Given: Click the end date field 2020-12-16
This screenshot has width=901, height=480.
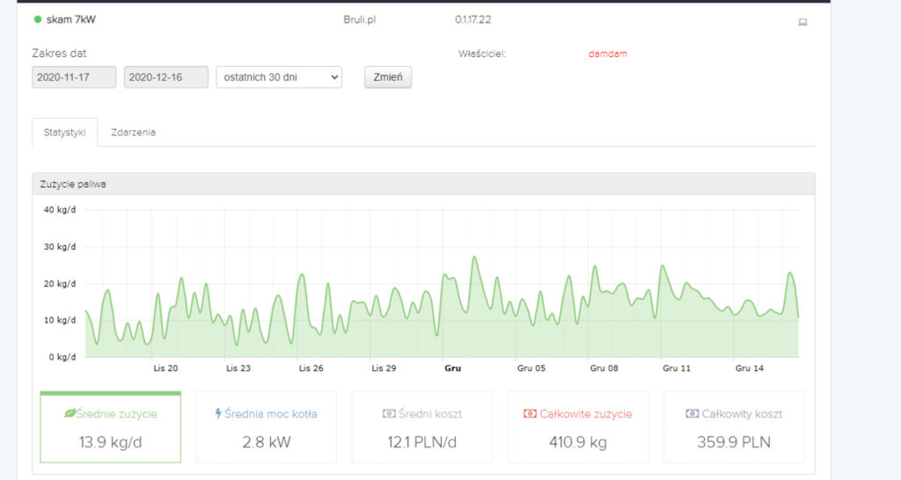Looking at the screenshot, I should 166,77.
